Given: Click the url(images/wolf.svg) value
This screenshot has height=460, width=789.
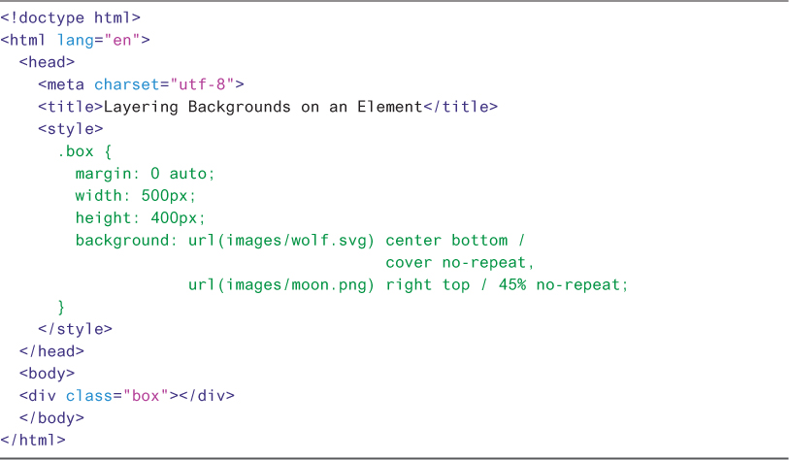Looking at the screenshot, I should click(x=281, y=241).
